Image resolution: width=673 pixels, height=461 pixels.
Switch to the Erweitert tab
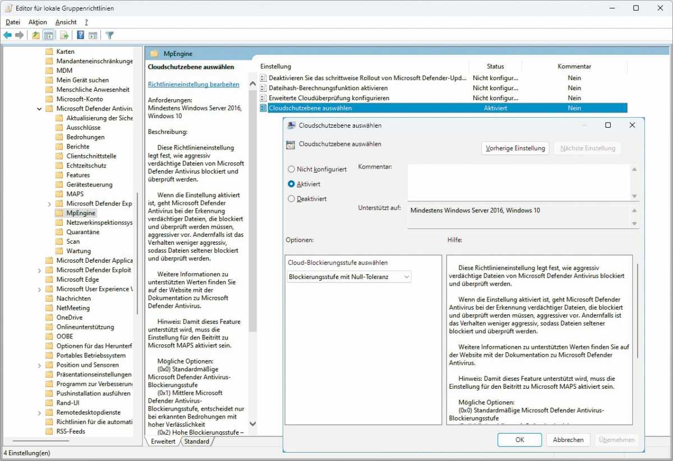point(163,441)
